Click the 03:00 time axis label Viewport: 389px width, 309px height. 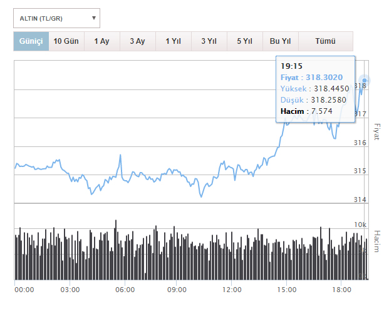click(x=70, y=290)
